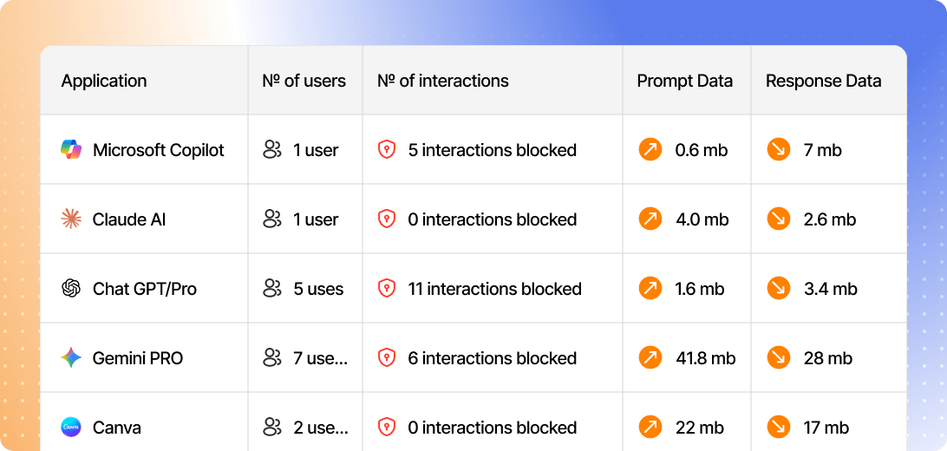The height and width of the screenshot is (451, 947).
Task: Click the orange up-arrow icon beside 4.0 mb
Action: click(650, 219)
